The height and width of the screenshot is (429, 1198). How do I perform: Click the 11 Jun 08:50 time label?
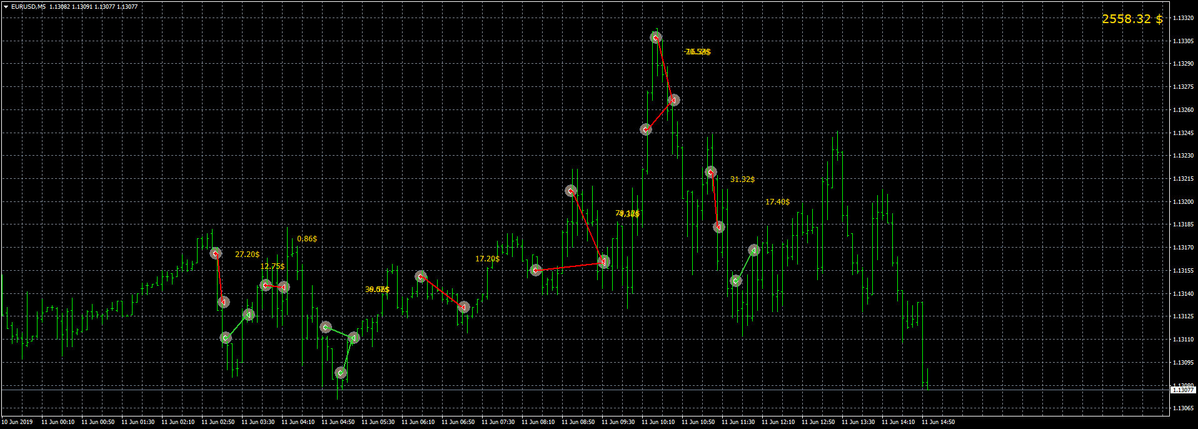coord(578,422)
